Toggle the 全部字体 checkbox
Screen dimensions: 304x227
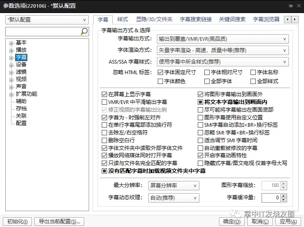pos(207,81)
